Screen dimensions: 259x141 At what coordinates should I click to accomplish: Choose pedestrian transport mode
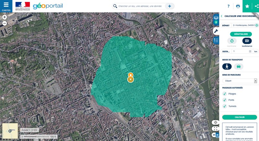click(227, 67)
